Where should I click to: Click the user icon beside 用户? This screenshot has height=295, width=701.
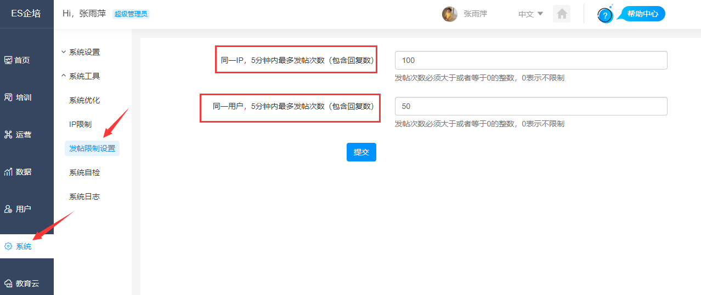(8, 209)
